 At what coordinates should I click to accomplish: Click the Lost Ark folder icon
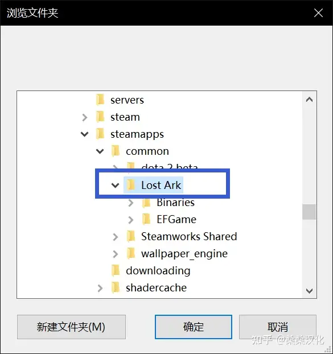pyautogui.click(x=131, y=185)
